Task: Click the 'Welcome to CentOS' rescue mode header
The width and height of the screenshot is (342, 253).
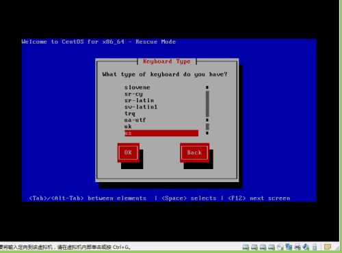Action: pyautogui.click(x=98, y=42)
